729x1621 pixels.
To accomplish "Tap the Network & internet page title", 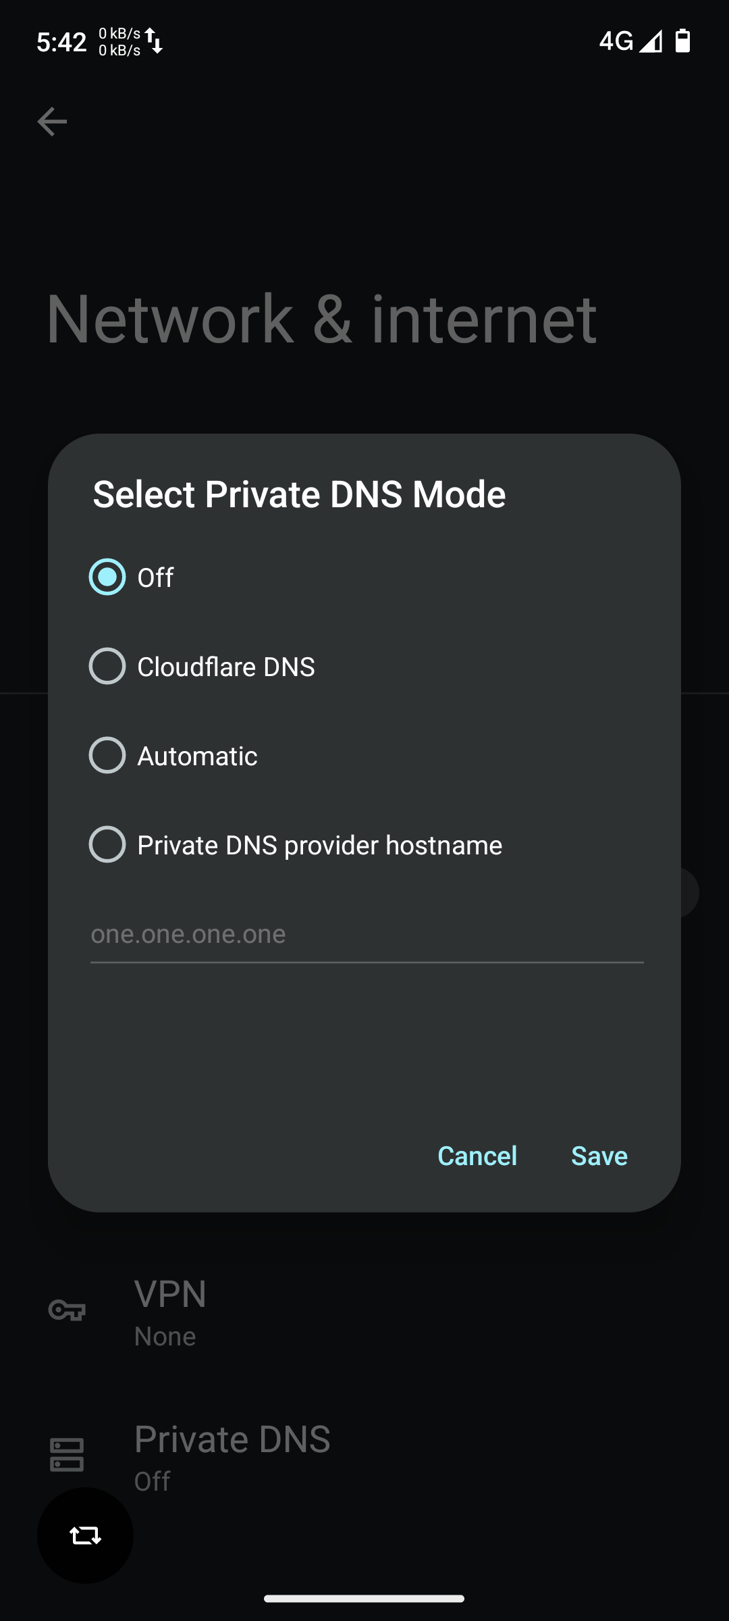I will [321, 319].
